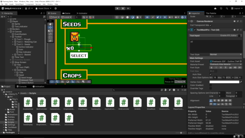245x138 pixels.
Task: Toggle constrained proportions for Scale
Action: (x=207, y=16)
